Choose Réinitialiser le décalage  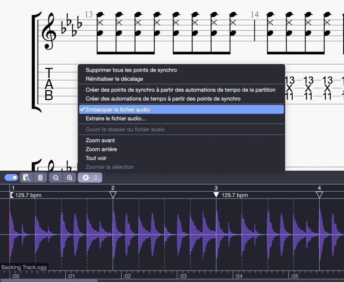pyautogui.click(x=114, y=79)
